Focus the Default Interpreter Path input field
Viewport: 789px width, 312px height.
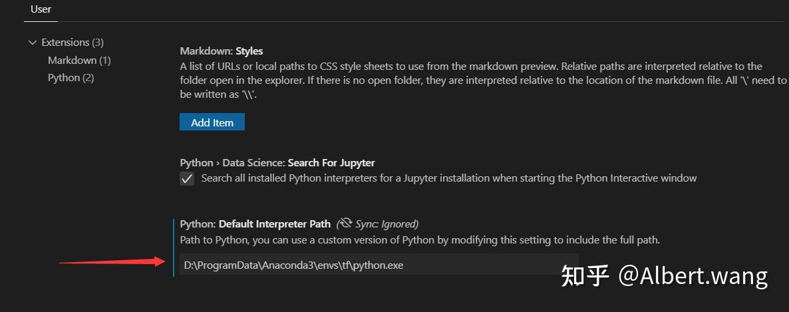379,265
